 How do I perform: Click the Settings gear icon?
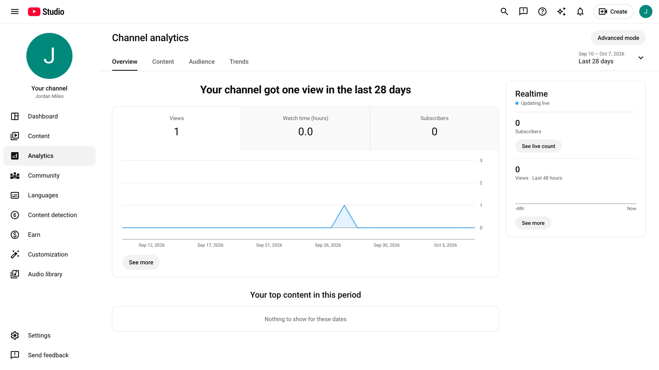click(x=15, y=335)
